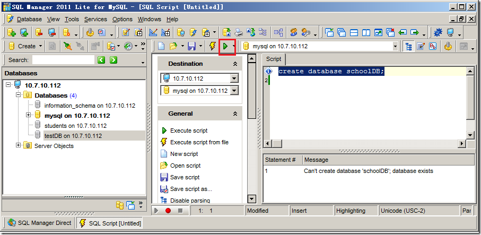Go to next window green right arrow
The width and height of the screenshot is (481, 235).
click(x=415, y=32)
